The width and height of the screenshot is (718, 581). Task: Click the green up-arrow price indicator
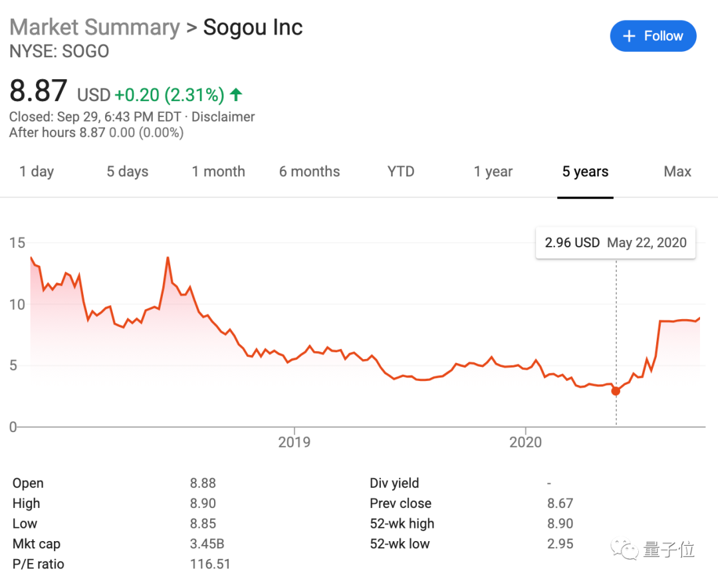(x=235, y=95)
